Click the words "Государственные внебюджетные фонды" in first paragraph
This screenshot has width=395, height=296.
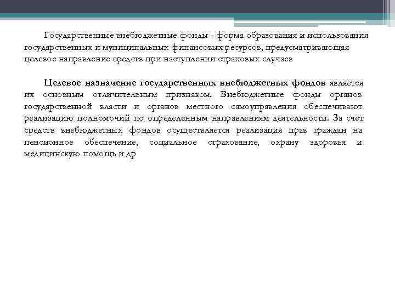[x=126, y=36]
